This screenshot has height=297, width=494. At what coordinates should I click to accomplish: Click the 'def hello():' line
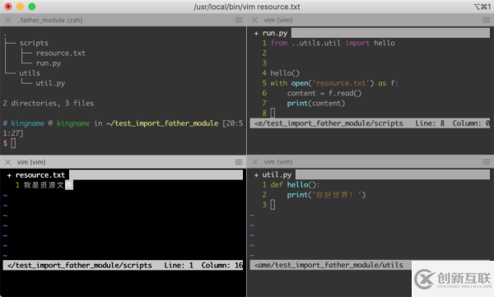295,185
